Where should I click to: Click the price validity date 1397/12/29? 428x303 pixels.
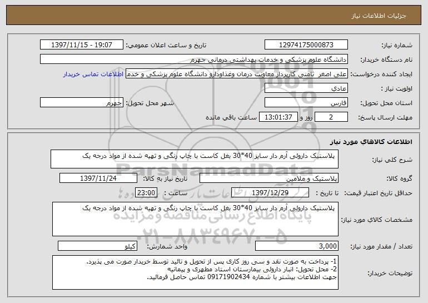click(x=270, y=193)
